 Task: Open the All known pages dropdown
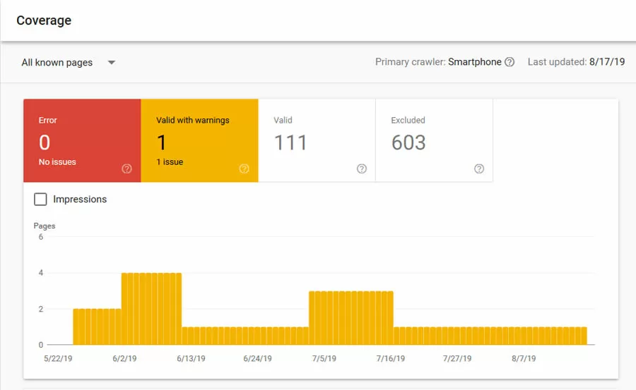click(57, 63)
